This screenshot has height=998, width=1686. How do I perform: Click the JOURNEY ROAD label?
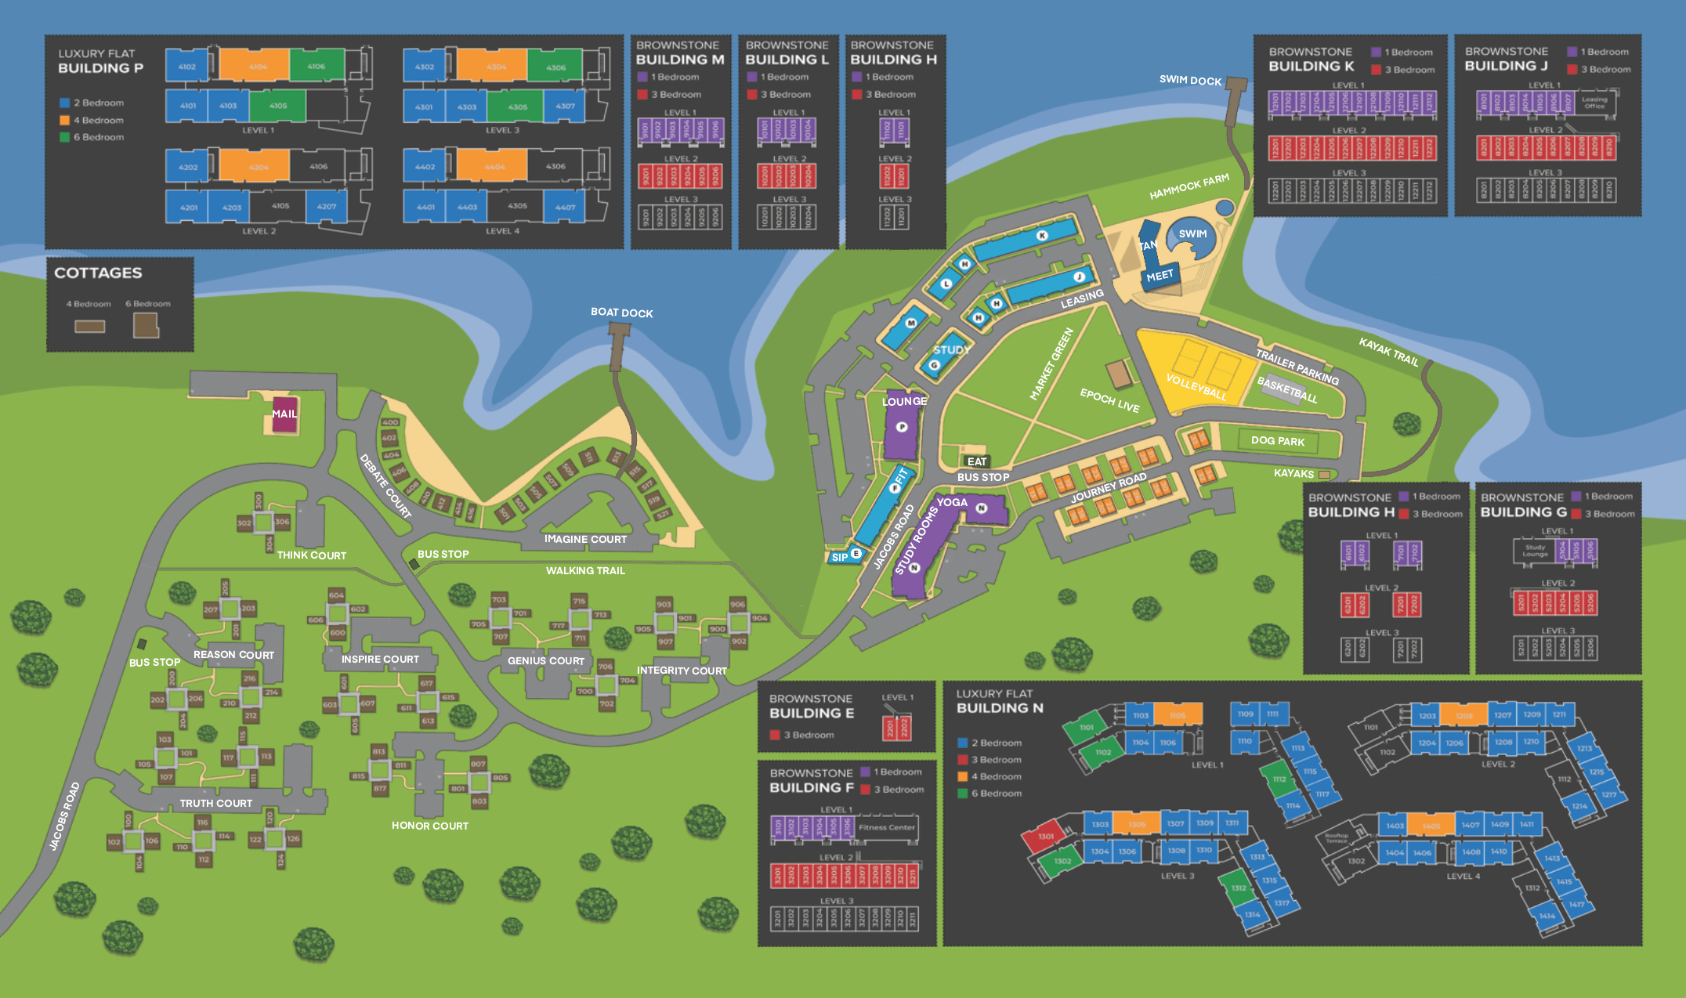1108,487
